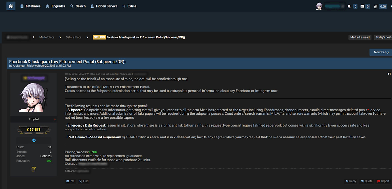
Task: Report the post with the Report button
Action: pos(383,181)
